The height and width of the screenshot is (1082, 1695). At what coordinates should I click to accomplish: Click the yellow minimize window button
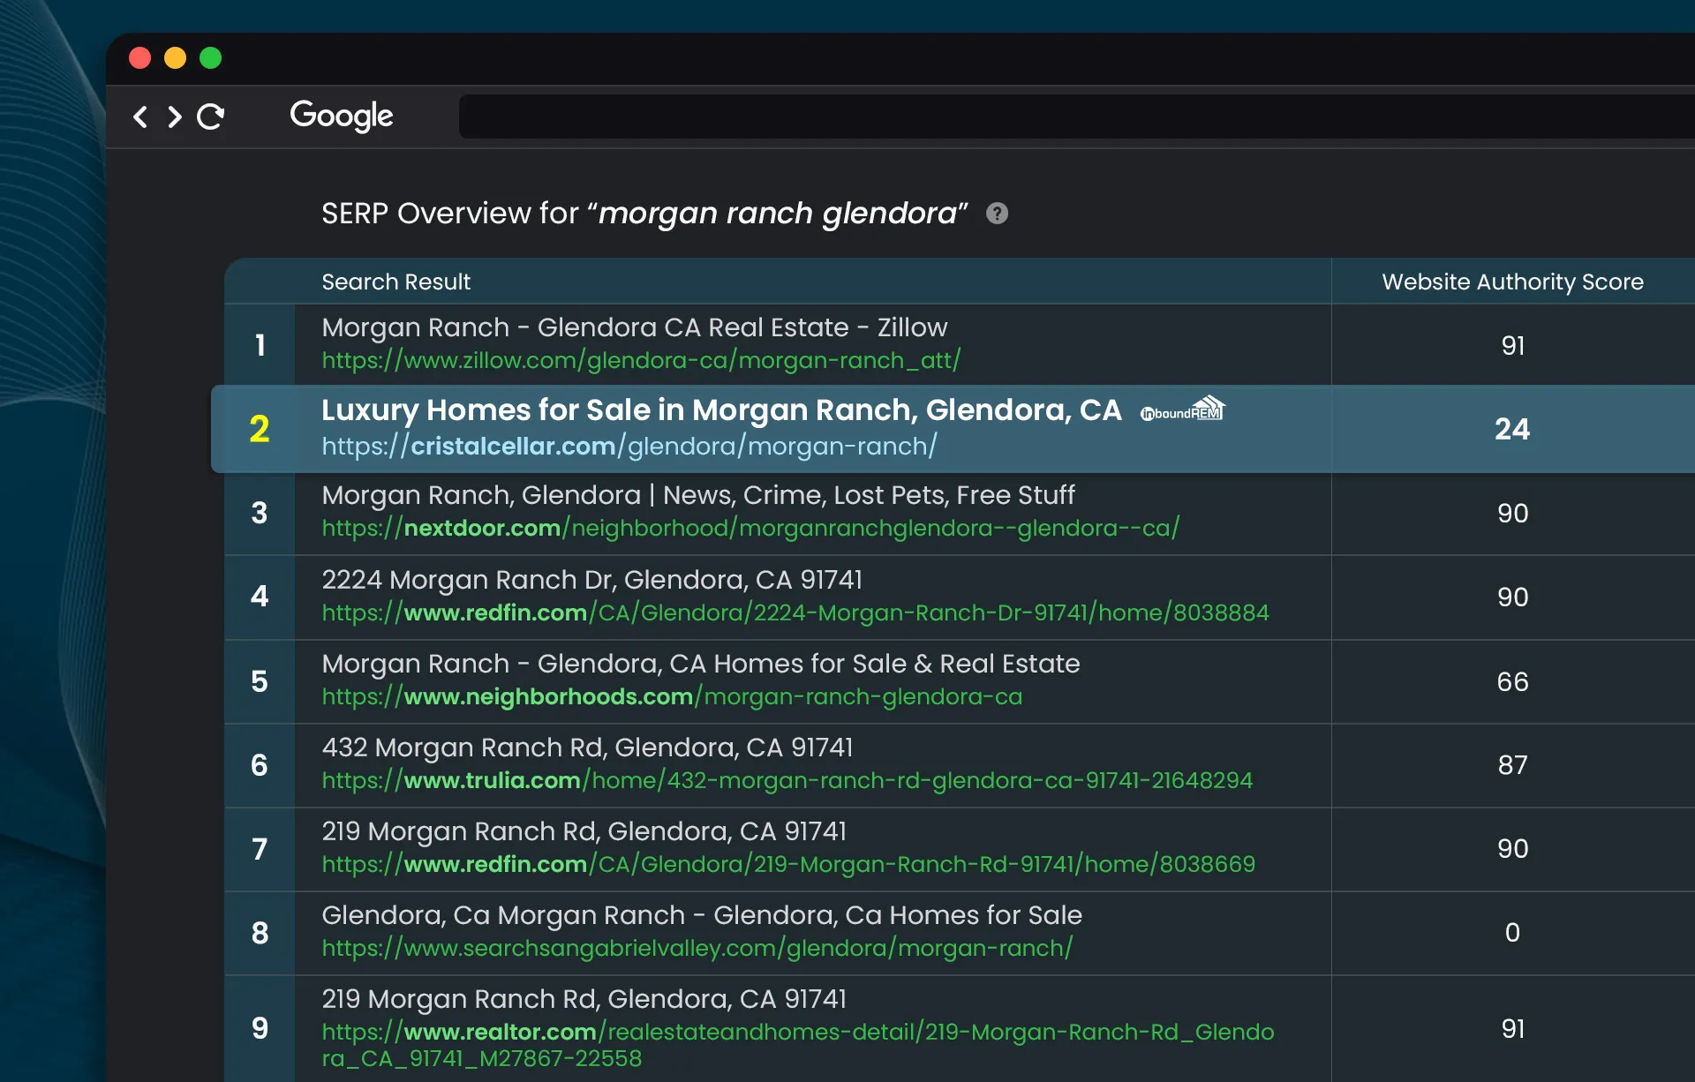[x=175, y=58]
